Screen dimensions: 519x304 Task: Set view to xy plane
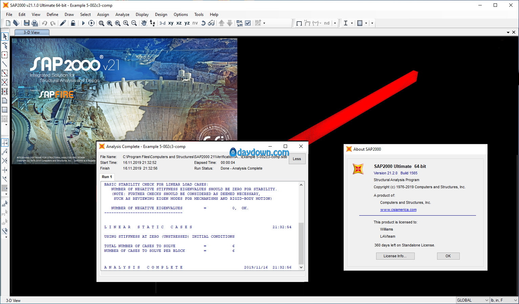tap(171, 23)
